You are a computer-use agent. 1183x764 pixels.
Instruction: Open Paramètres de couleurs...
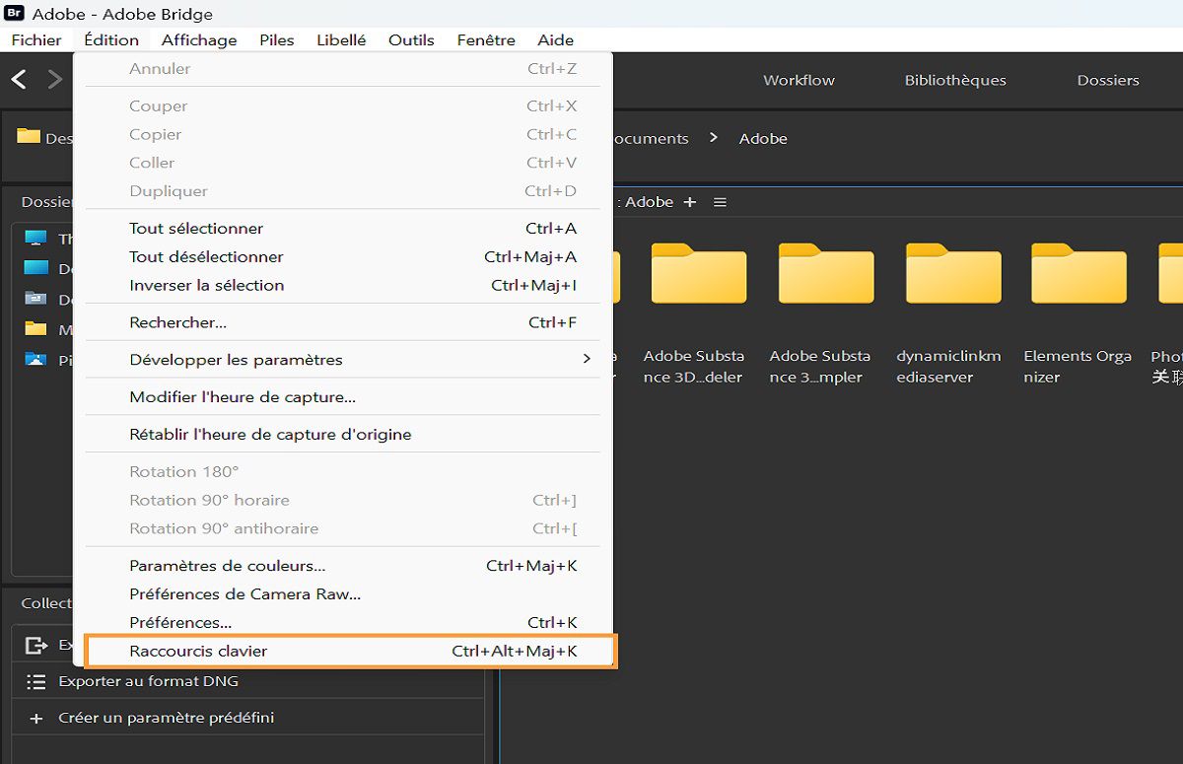(343, 566)
